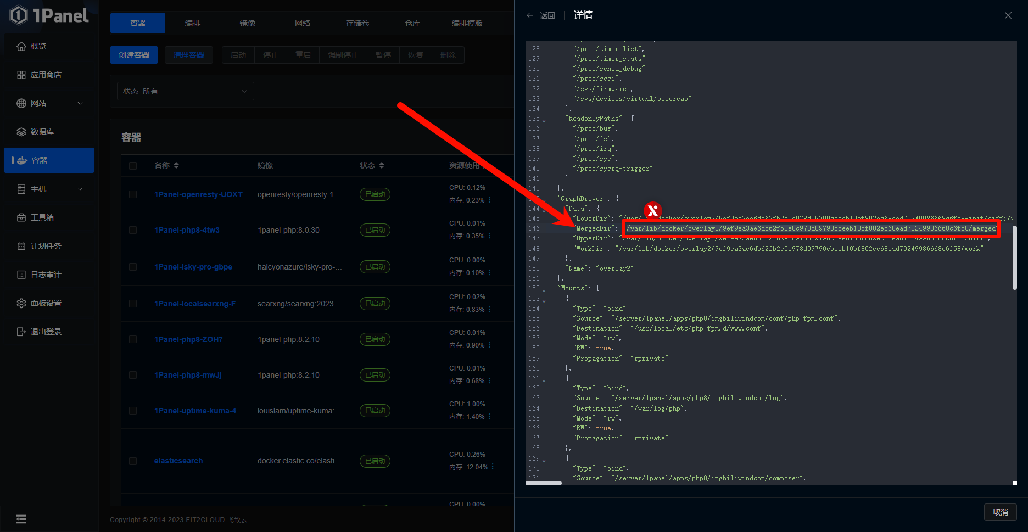
Task: Collapse the JSON object fold at line 169
Action: coord(544,460)
